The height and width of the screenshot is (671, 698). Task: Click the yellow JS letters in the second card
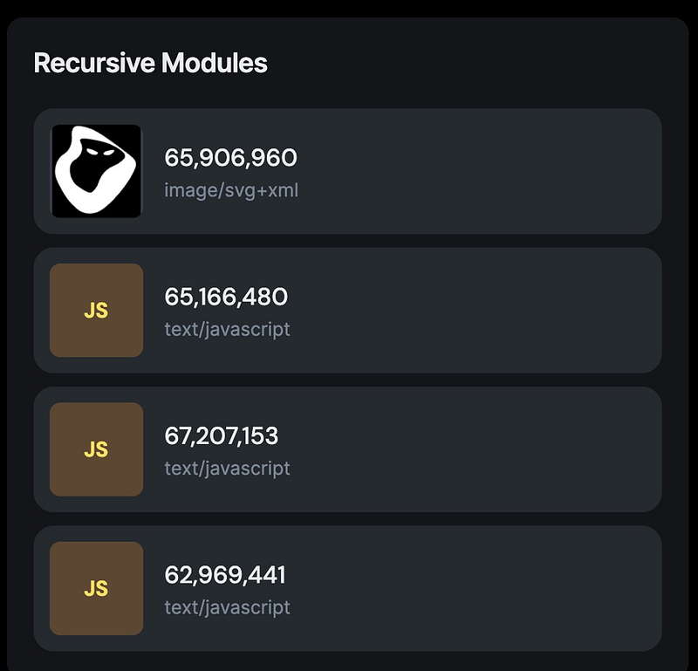(x=96, y=311)
